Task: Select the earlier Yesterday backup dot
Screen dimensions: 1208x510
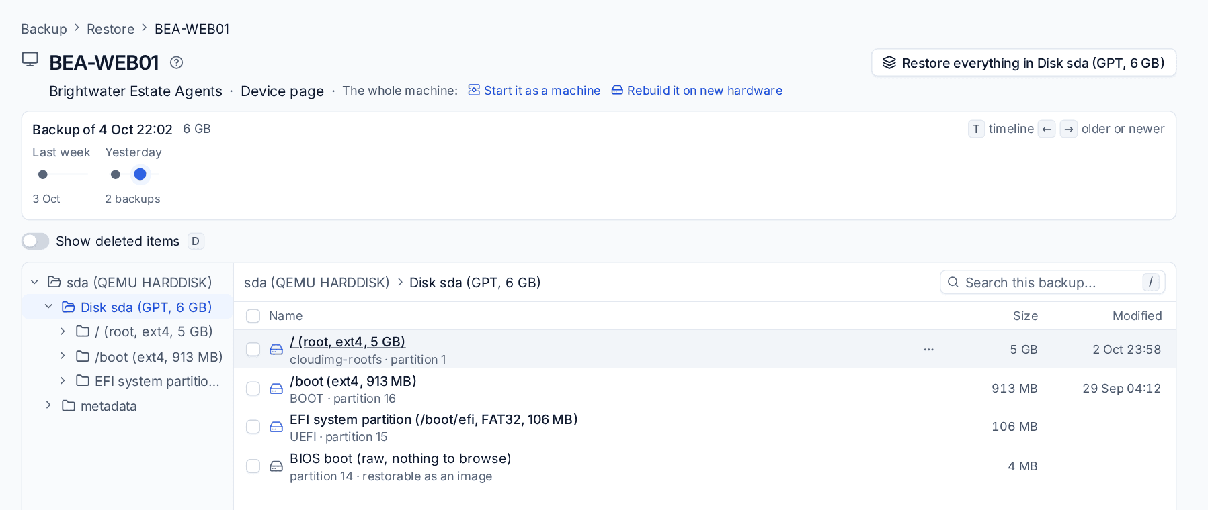Action: tap(116, 174)
